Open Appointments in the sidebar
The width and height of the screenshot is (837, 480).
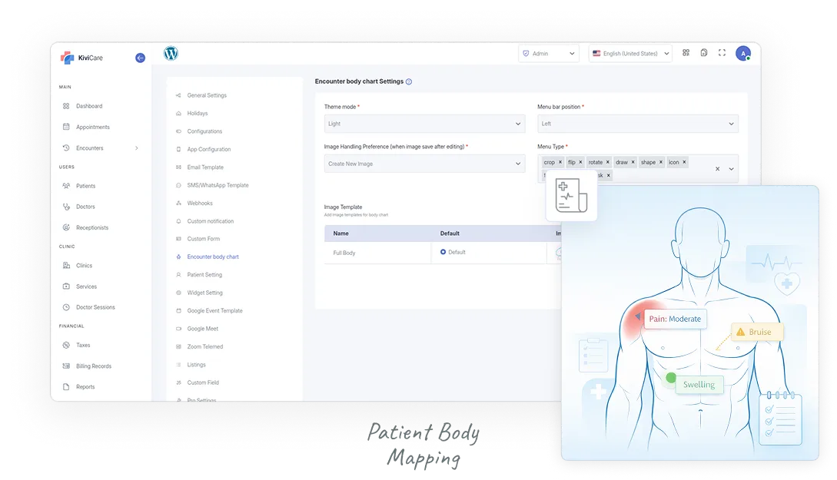coord(92,127)
